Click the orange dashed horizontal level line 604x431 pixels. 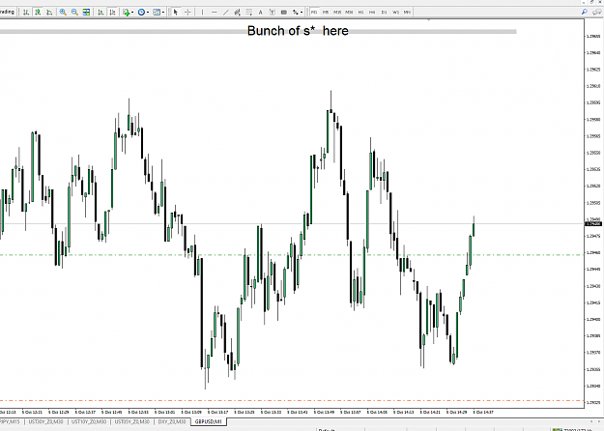(x=292, y=401)
